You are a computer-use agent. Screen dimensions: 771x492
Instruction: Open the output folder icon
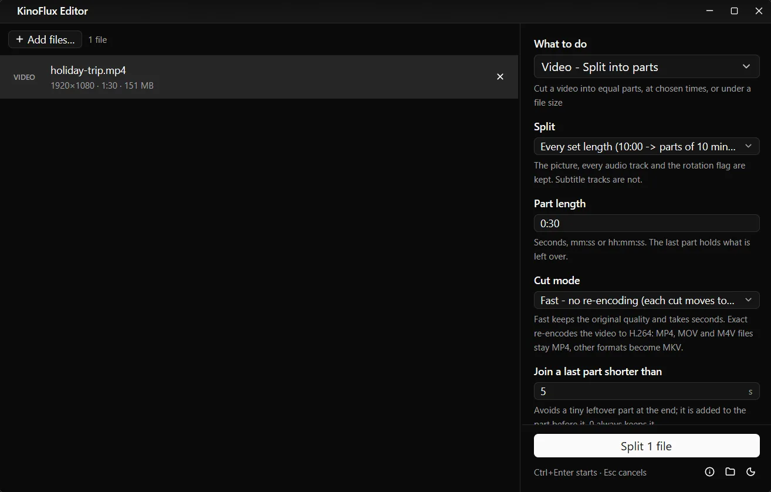[x=730, y=471]
